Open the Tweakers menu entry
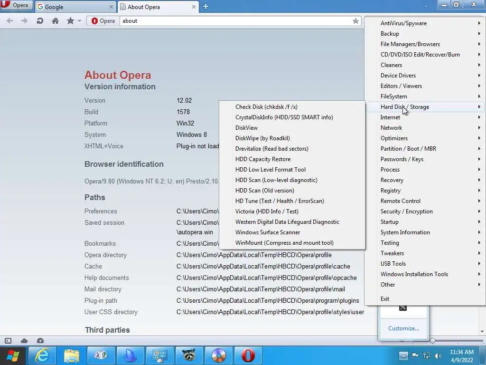486x365 pixels. tap(424, 253)
